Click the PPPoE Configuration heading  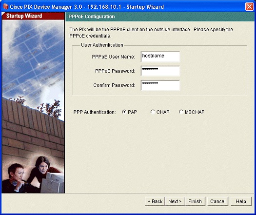coord(92,17)
